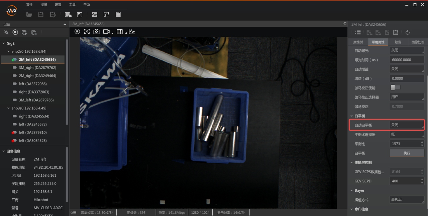Screen dimensions: 428x216
Task: Switch to the 触发 tab
Action: coord(398,42)
